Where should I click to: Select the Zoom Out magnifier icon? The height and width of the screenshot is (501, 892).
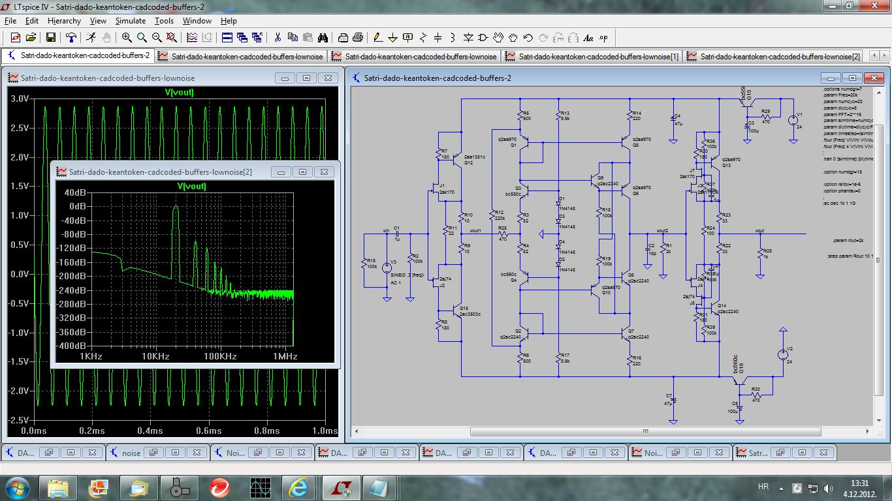(157, 37)
